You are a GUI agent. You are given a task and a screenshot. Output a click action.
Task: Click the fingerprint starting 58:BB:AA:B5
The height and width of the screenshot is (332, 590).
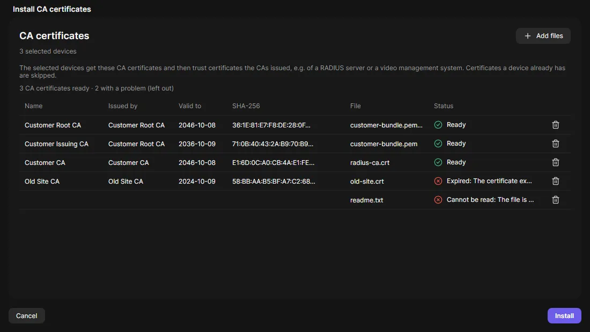pos(274,182)
